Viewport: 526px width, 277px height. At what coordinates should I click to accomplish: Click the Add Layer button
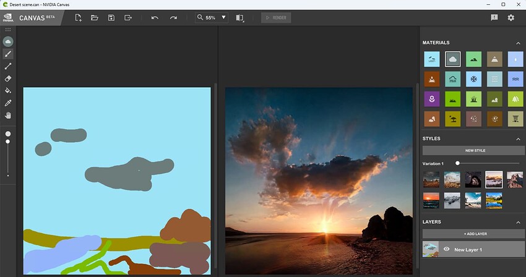tap(473, 234)
